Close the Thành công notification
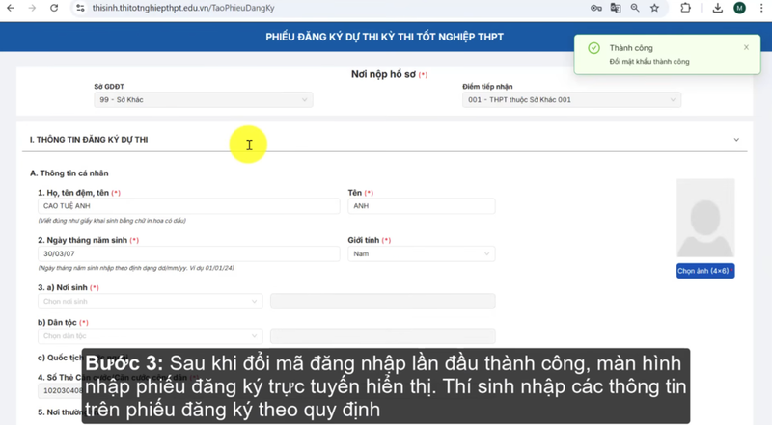Screen dimensions: 772x425 [x=746, y=48]
